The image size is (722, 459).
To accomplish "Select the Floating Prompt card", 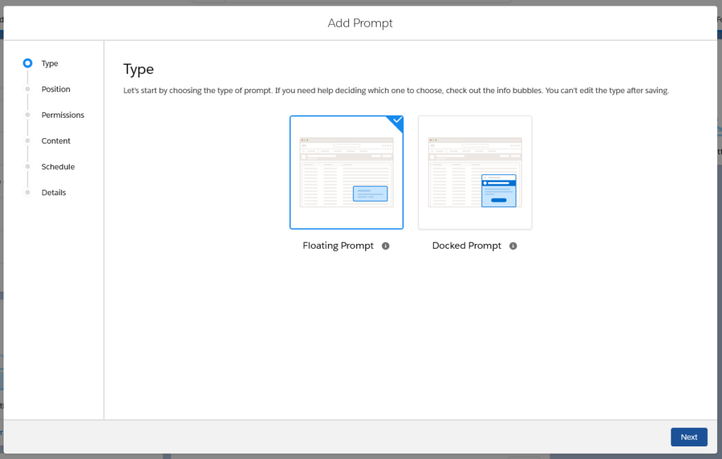I will (346, 172).
